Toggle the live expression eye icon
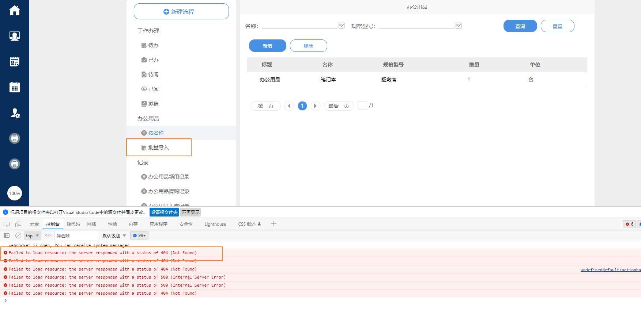The height and width of the screenshot is (318, 641). tap(48, 235)
